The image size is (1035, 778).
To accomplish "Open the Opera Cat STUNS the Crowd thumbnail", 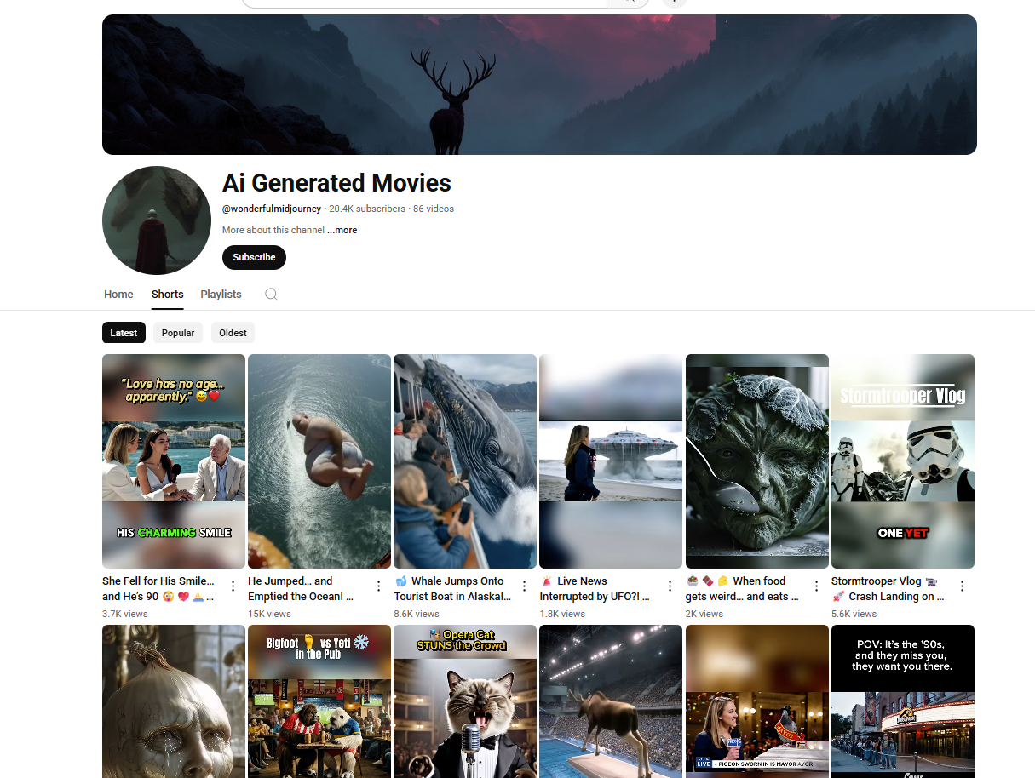I will coord(464,702).
